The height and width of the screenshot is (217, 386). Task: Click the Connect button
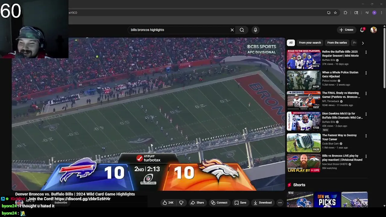click(x=219, y=203)
